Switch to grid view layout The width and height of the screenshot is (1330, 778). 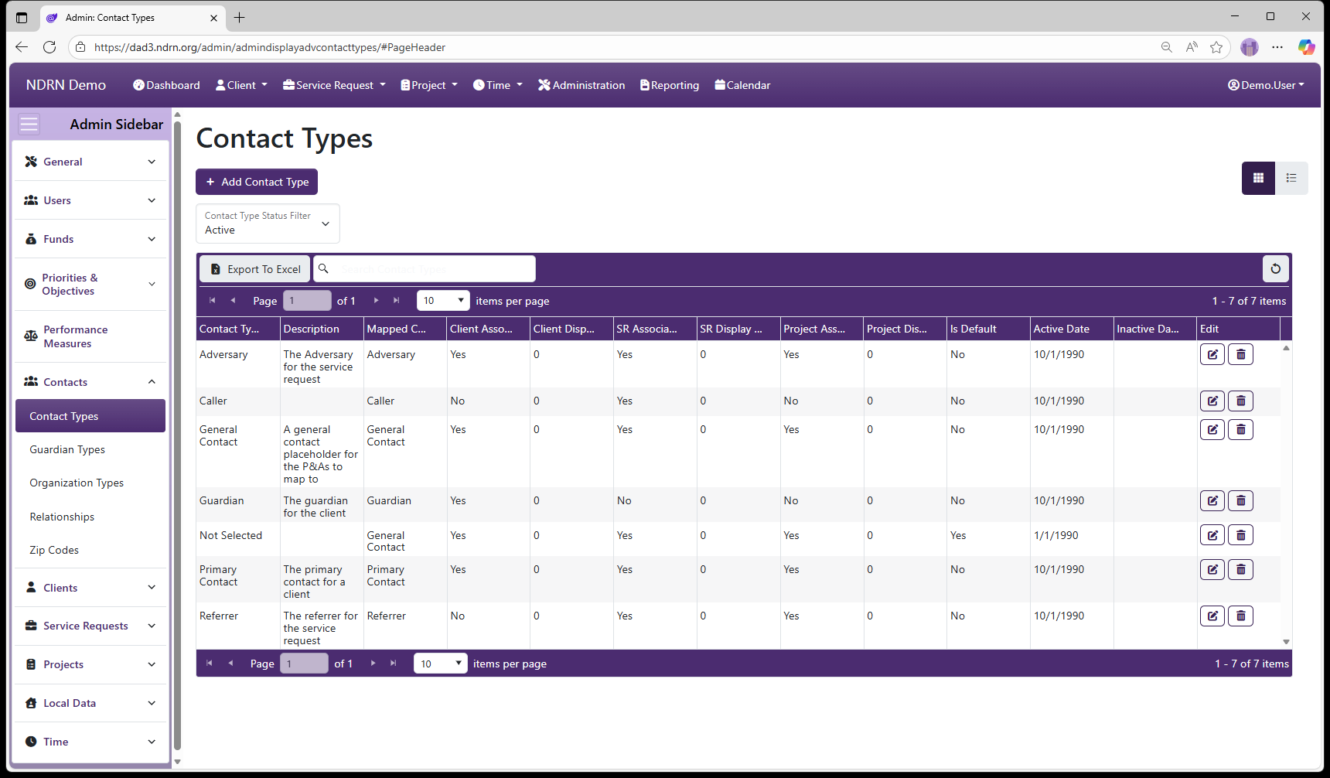1259,178
